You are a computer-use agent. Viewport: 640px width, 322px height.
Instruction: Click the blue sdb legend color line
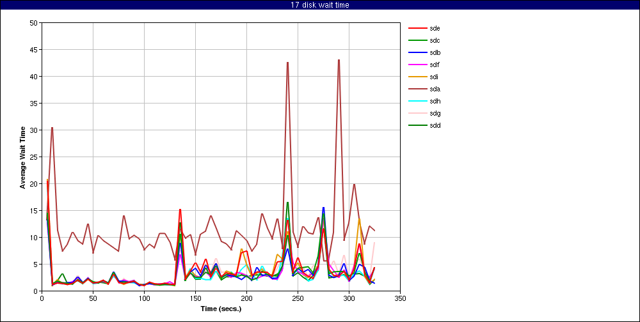pos(417,52)
